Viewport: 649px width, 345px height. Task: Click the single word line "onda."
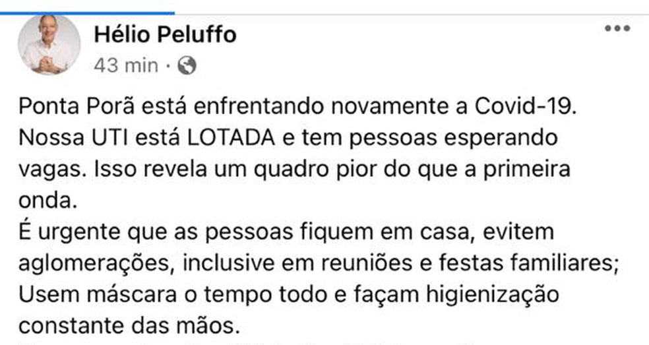point(48,201)
